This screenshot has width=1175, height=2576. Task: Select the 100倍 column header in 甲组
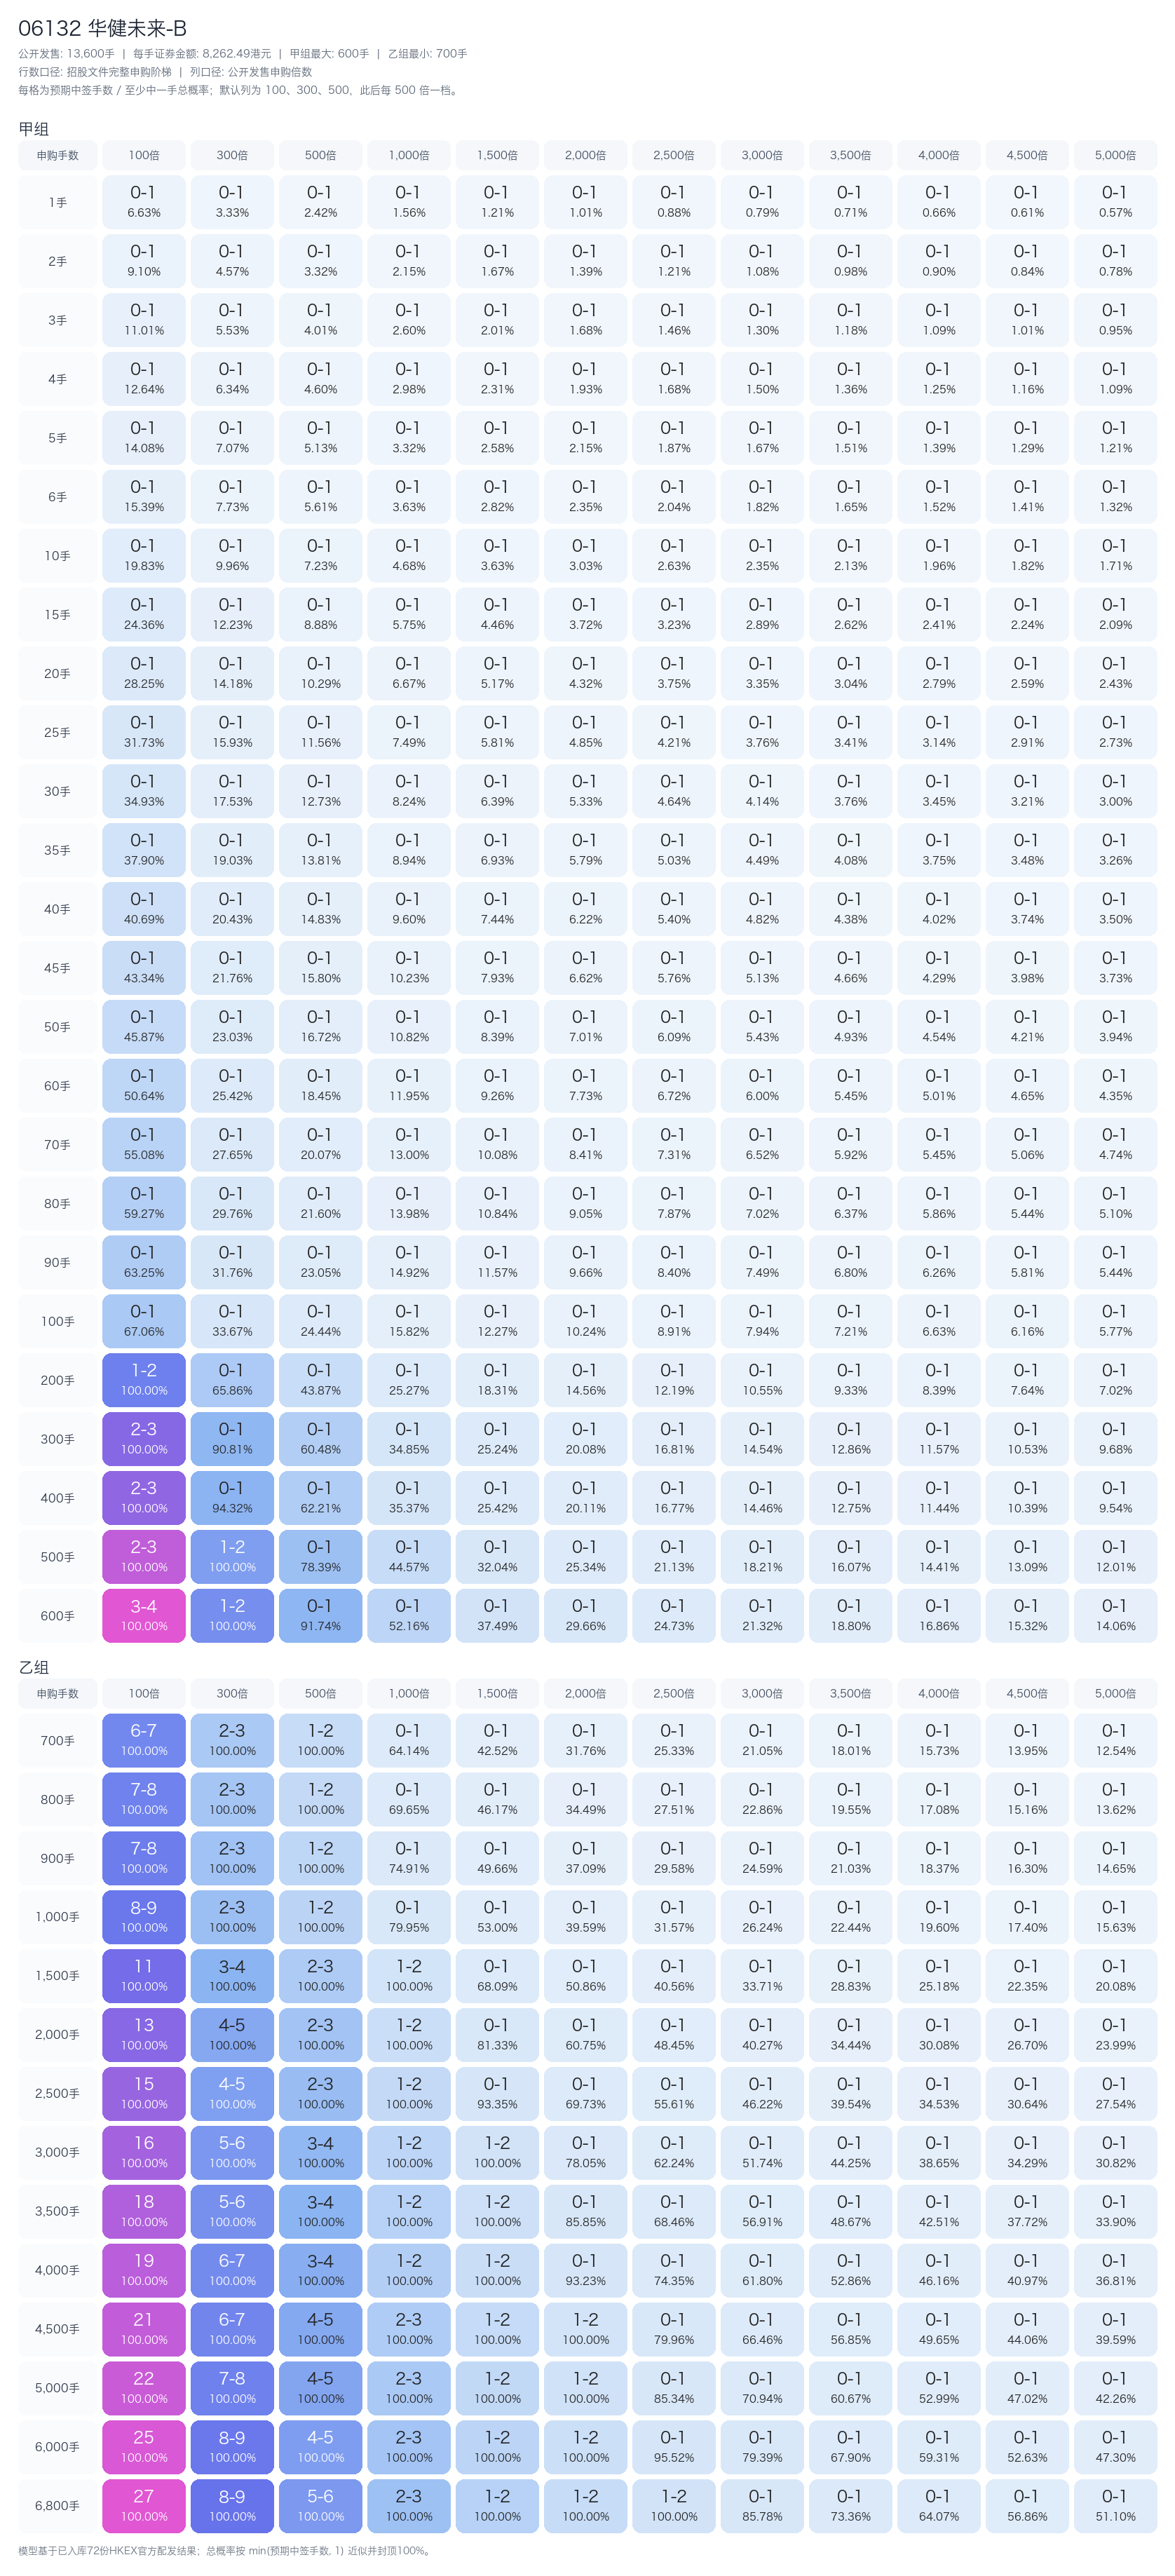[x=144, y=155]
